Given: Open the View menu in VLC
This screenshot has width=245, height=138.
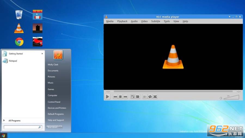Looking at the screenshot, I should point(176,21).
